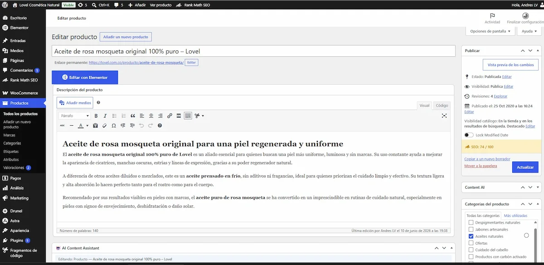Click Editar con Elementor button
544x265 pixels.
pyautogui.click(x=85, y=78)
